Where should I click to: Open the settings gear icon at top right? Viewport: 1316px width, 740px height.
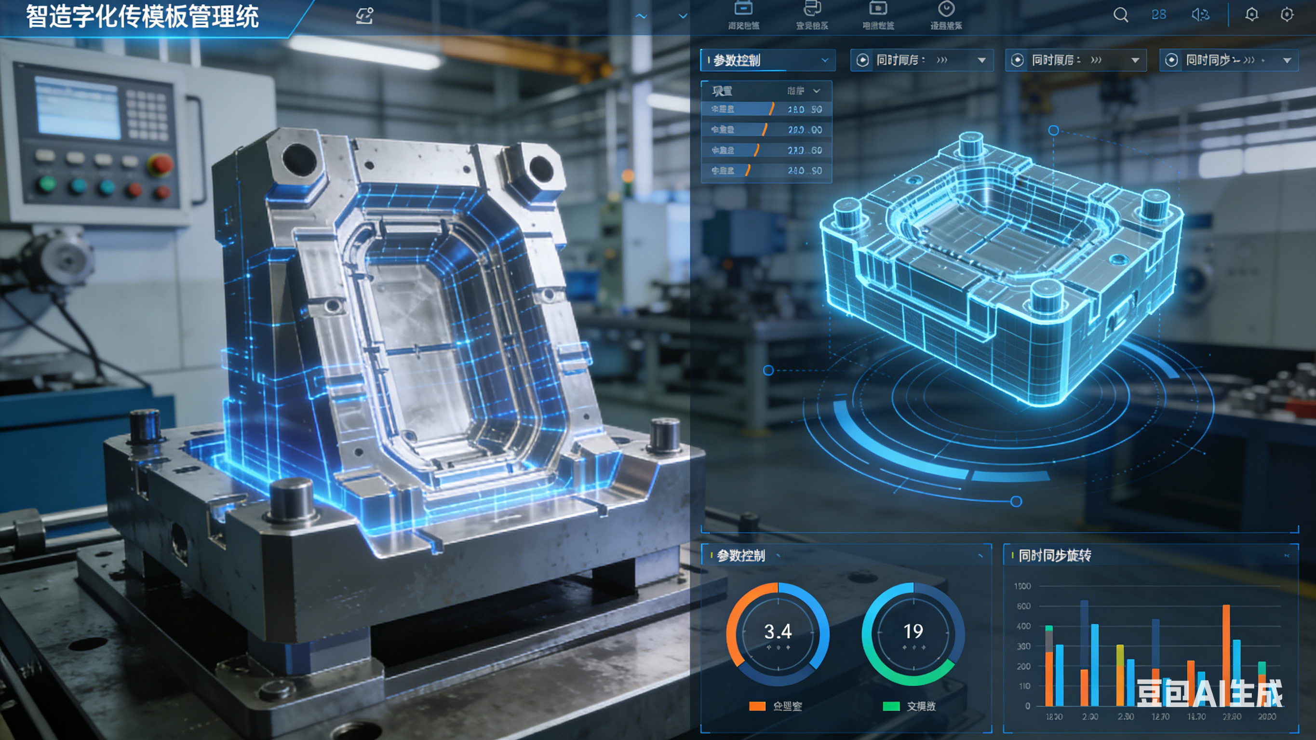pos(1287,14)
